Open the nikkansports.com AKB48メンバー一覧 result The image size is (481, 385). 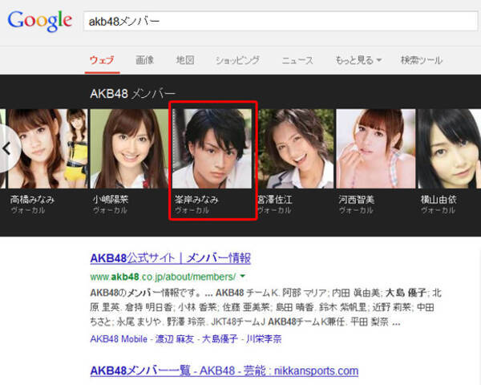(x=224, y=371)
